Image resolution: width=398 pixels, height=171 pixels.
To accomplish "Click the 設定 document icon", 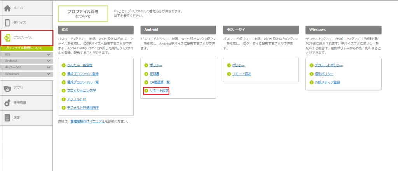I will (x=7, y=117).
